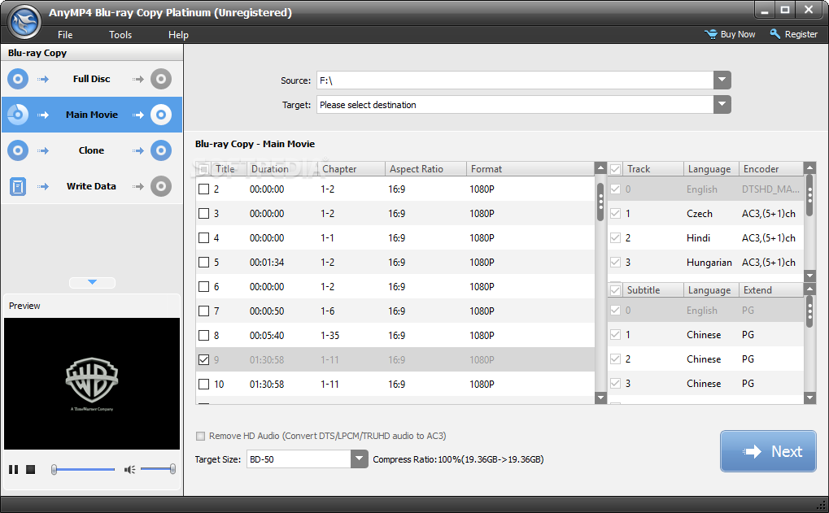Uncheck title 9 checkbox

click(x=203, y=360)
